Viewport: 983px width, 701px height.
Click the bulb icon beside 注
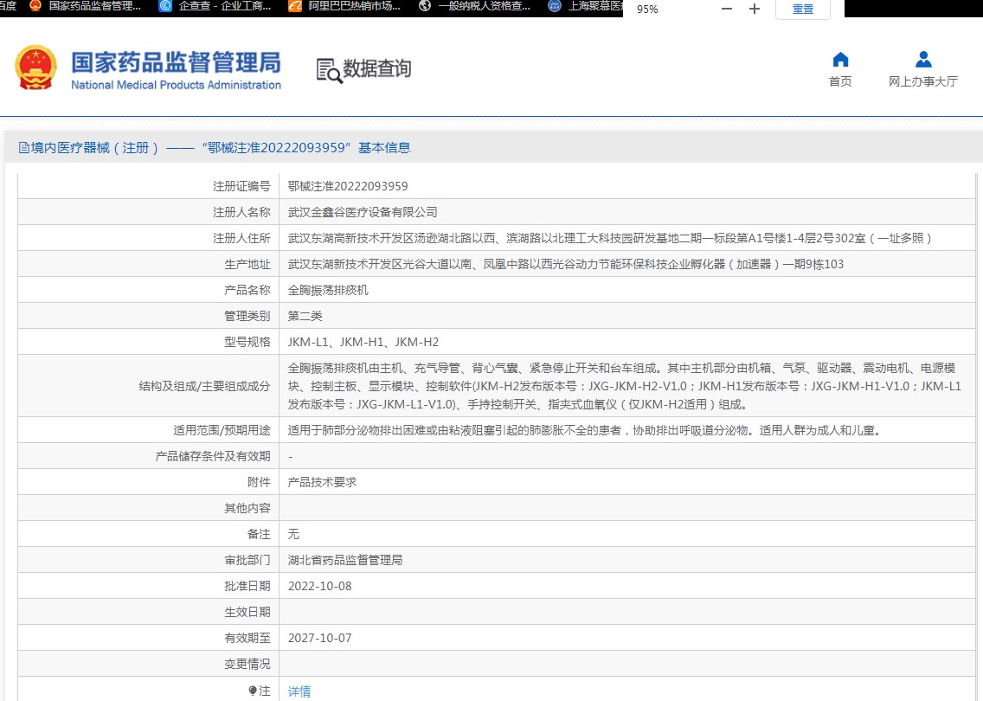click(253, 691)
